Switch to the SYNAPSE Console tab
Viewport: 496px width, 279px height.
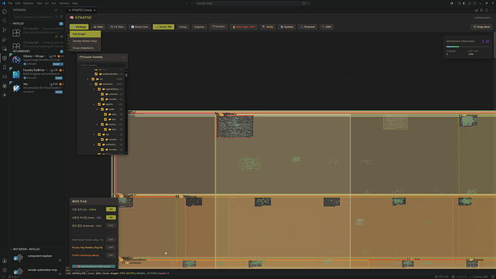tap(82, 10)
